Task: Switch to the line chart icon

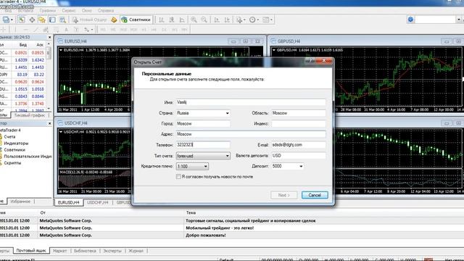Action: [x=182, y=20]
